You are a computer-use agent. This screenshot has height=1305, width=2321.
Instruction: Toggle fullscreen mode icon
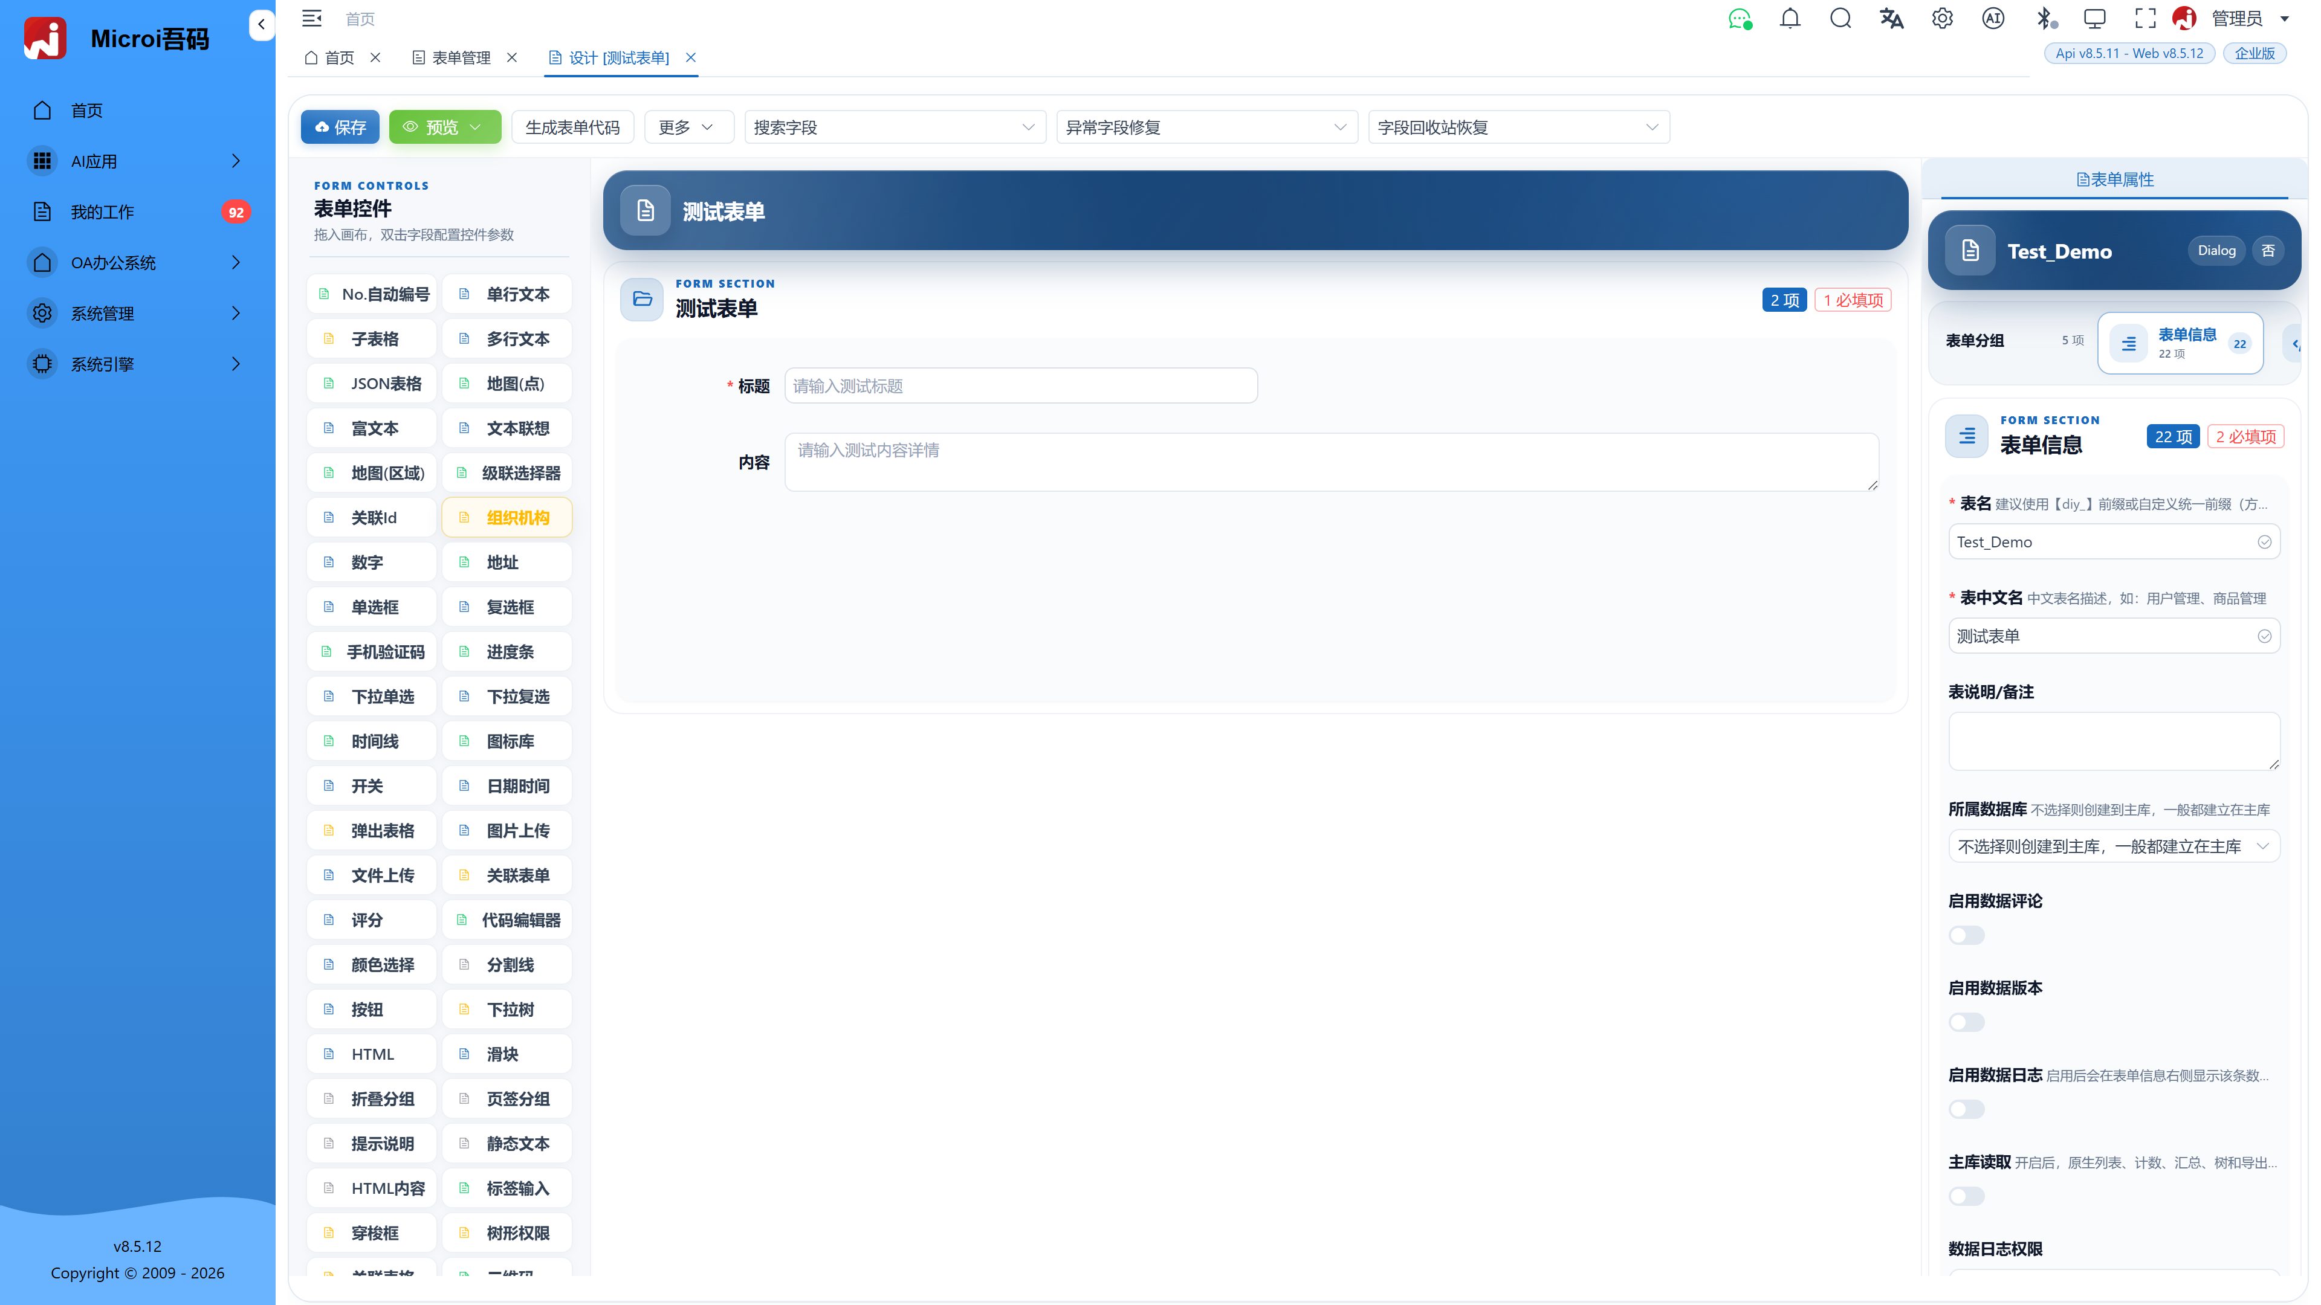2145,19
